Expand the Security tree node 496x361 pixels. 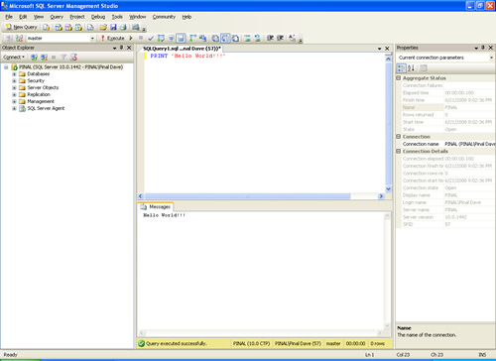14,81
